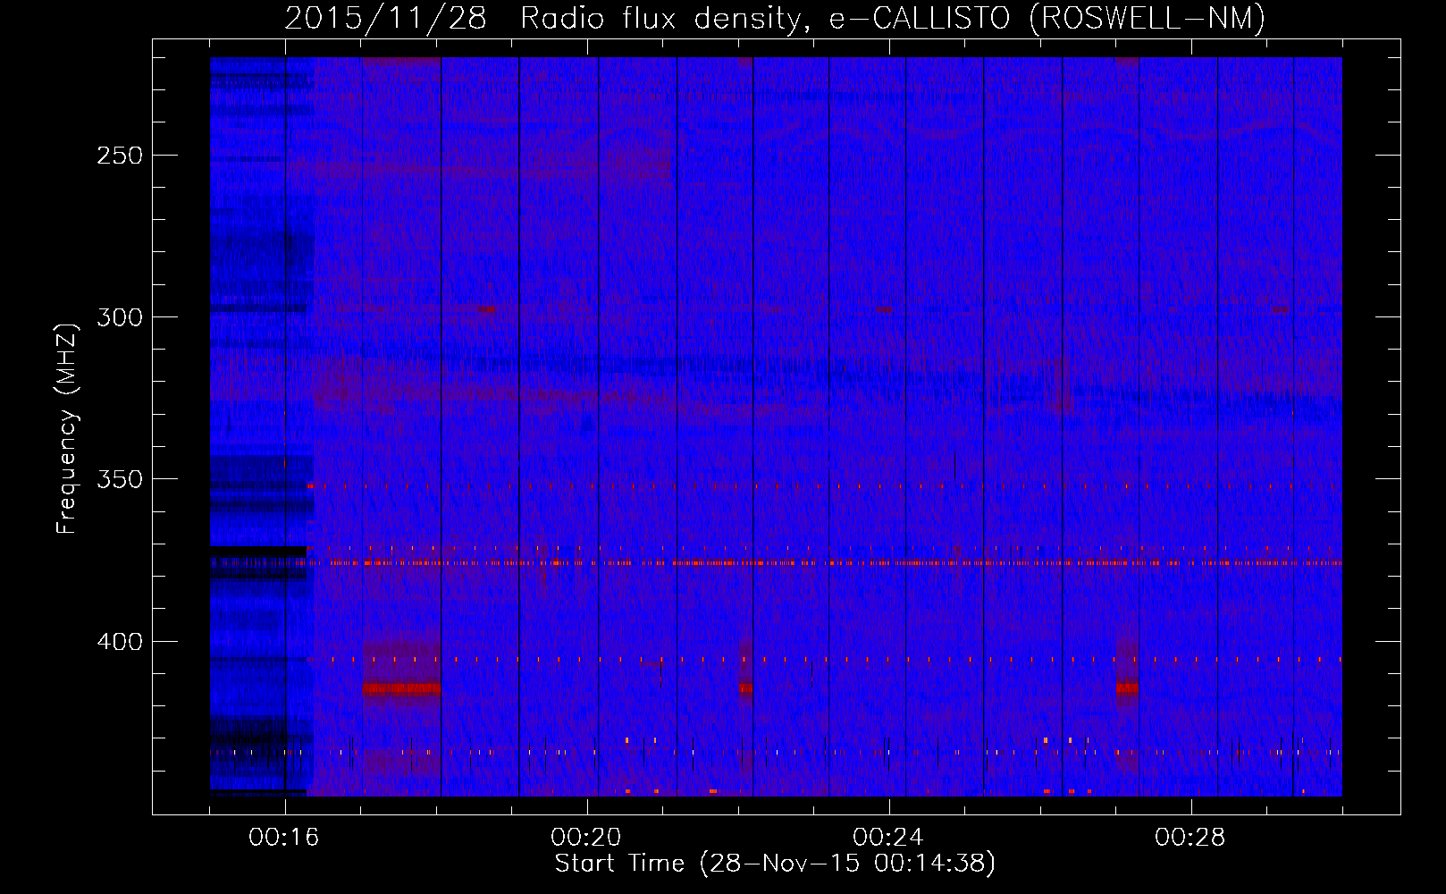Screen dimensions: 1446x894
Task: Click the plot title 'Radio flux density, e-CALLISTO (ROSWELL-NM)'
Action: pos(893,18)
